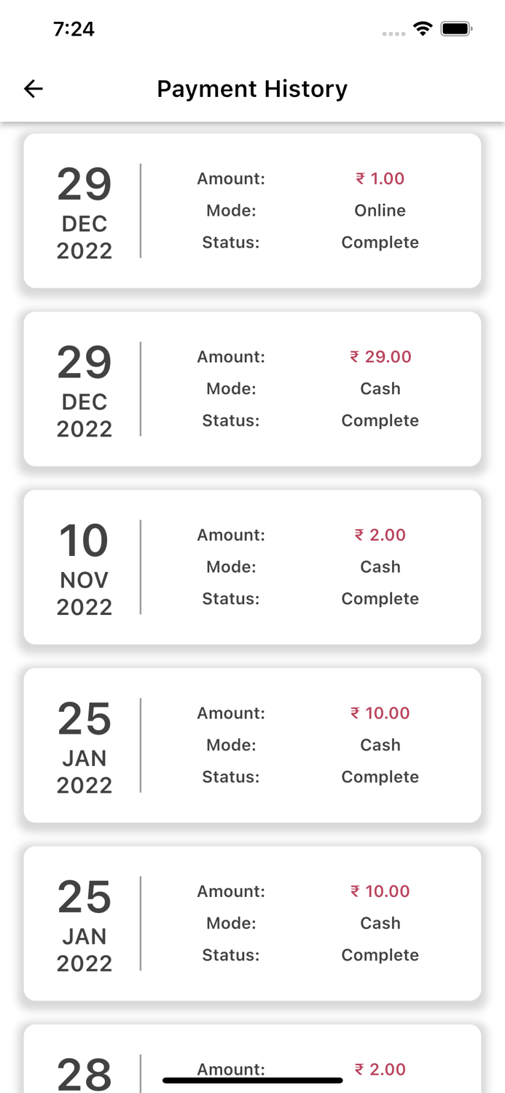
Task: Tap the home indicator bar
Action: coord(252,1080)
